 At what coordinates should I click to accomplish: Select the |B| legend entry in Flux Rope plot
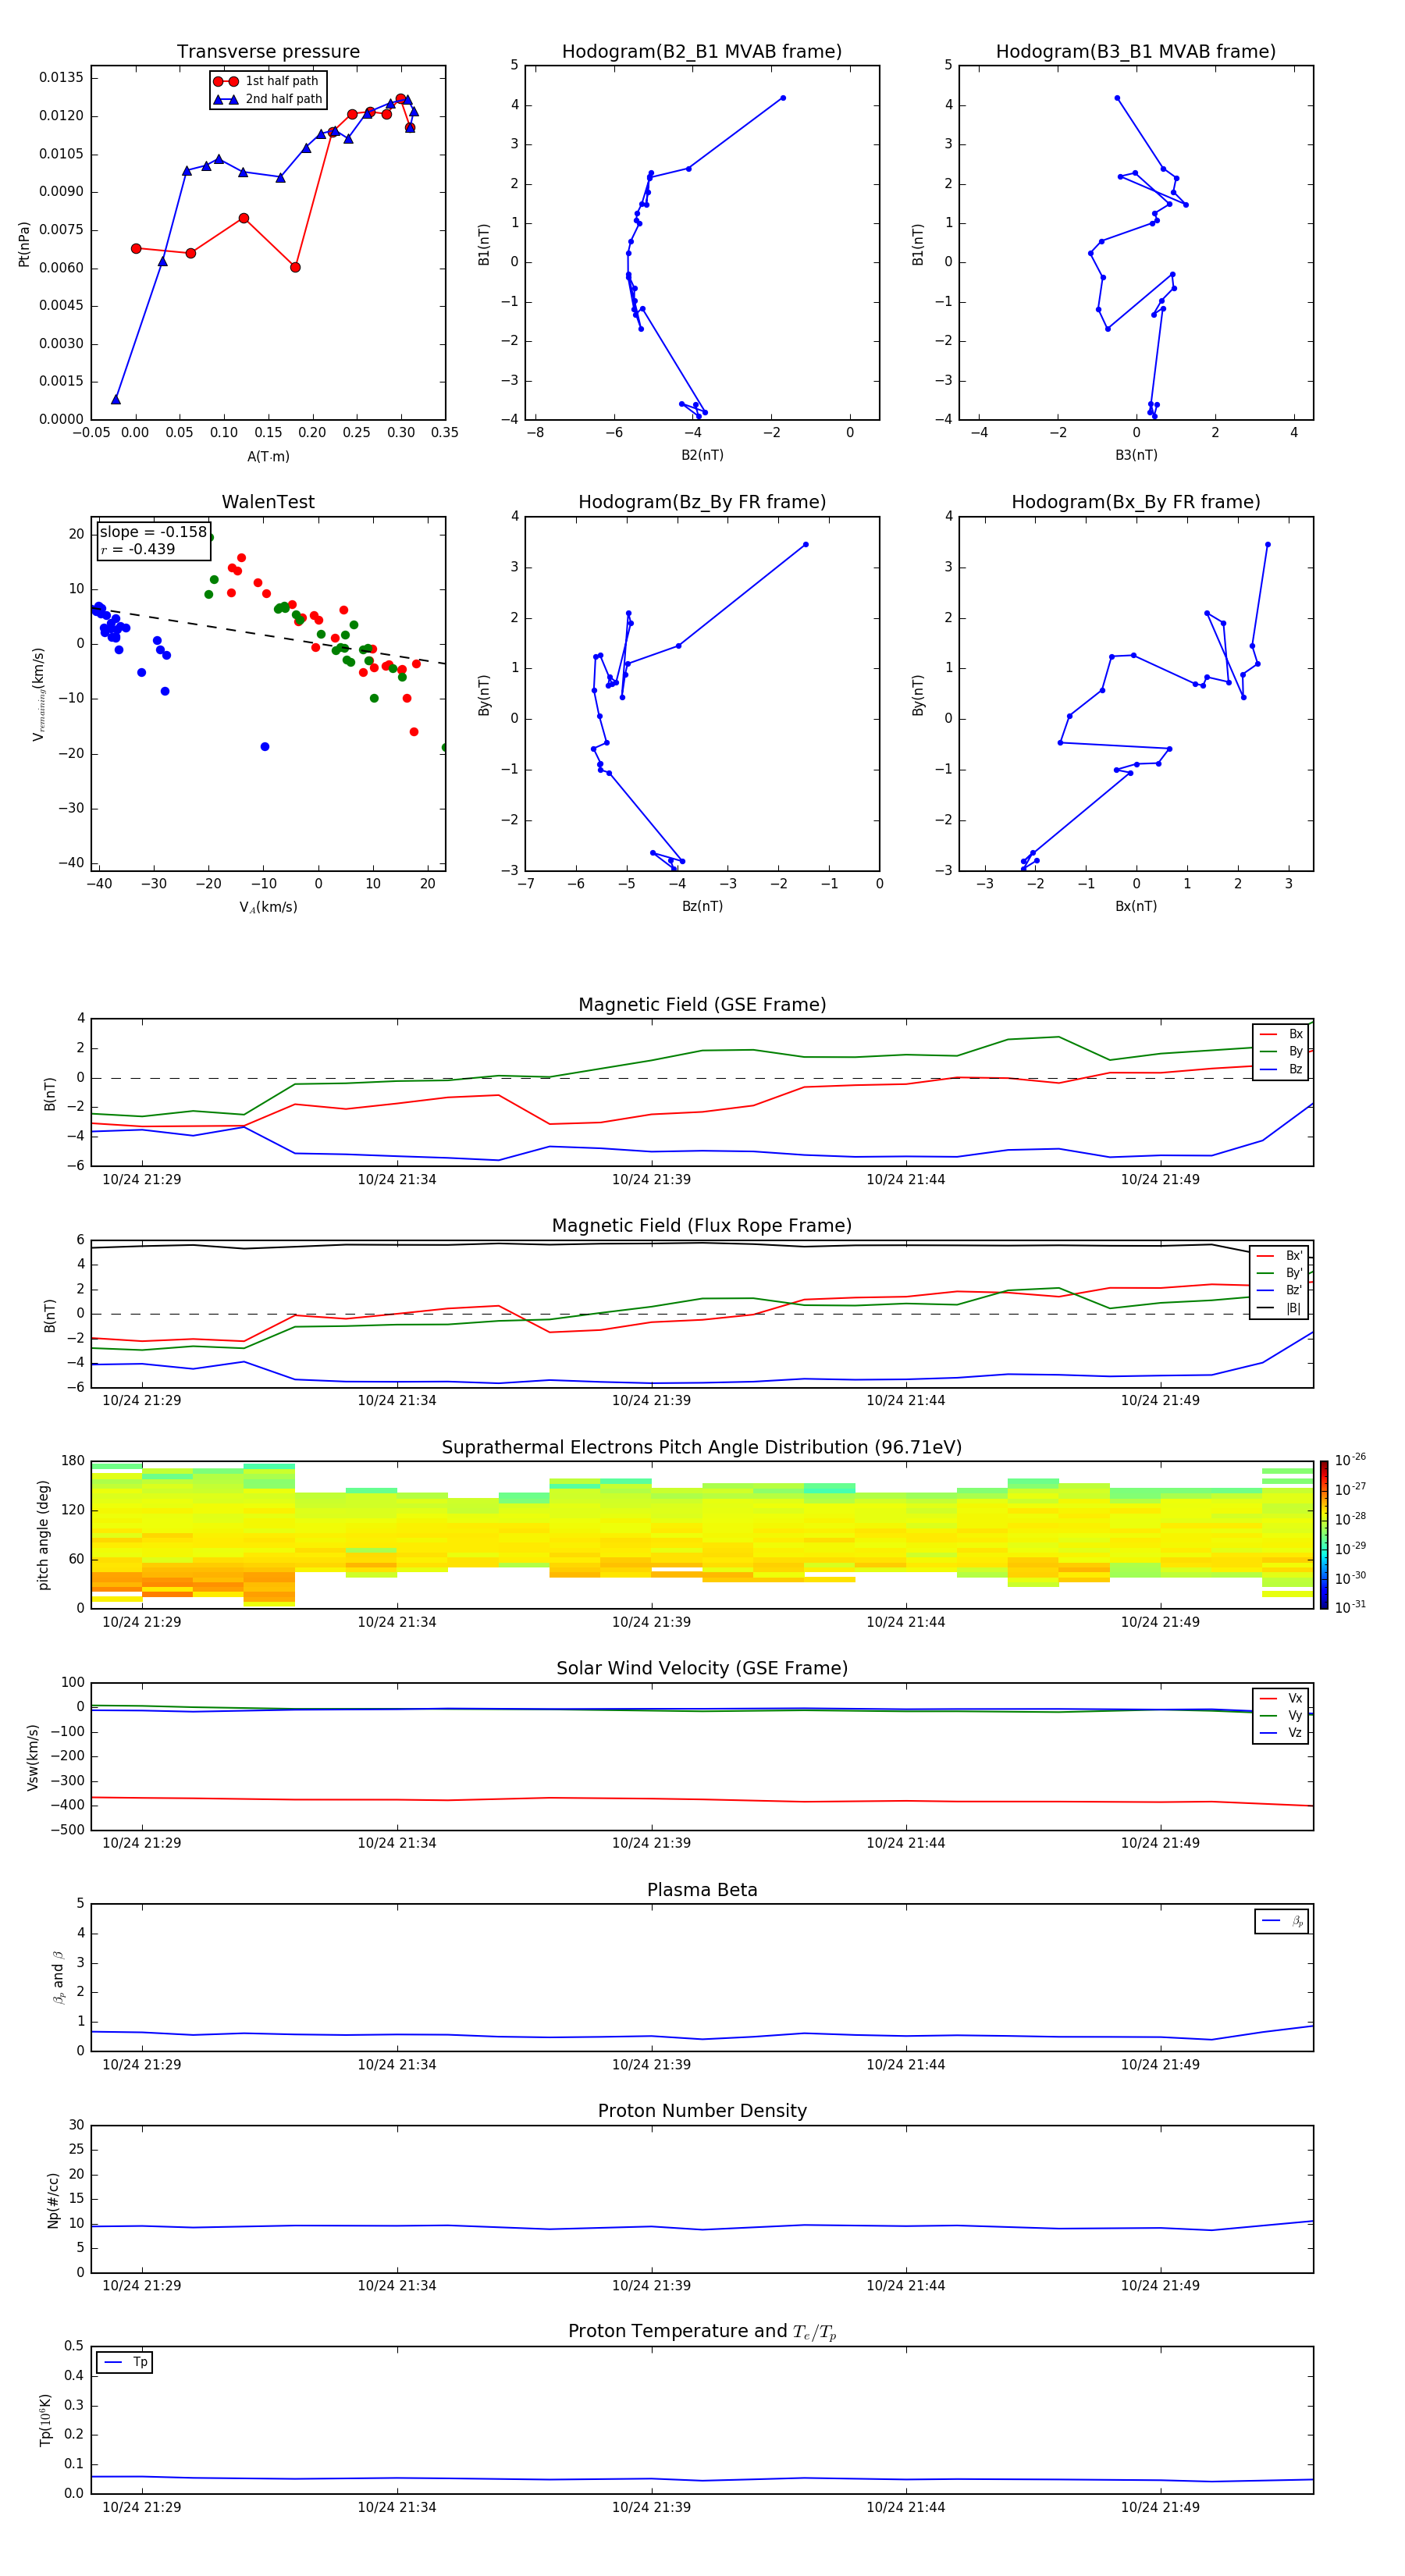pos(1280,1308)
